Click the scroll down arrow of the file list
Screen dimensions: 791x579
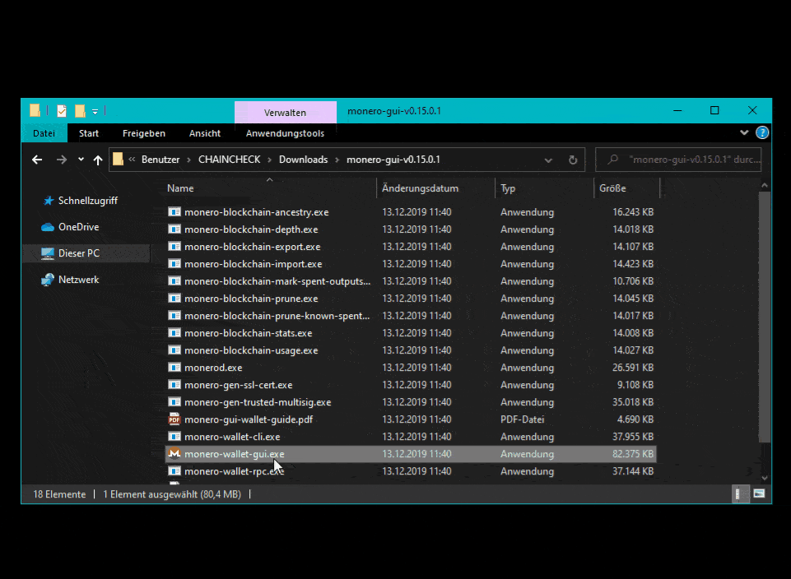tap(765, 478)
